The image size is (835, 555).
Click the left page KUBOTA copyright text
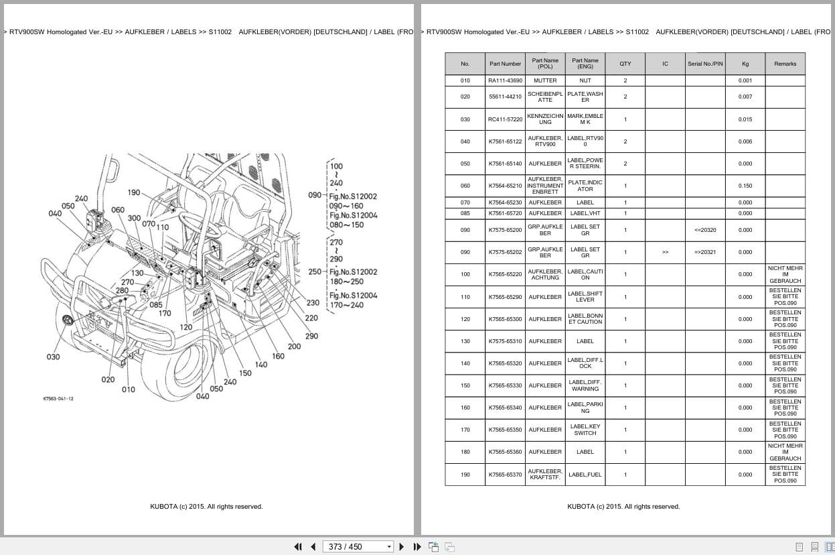pyautogui.click(x=206, y=507)
